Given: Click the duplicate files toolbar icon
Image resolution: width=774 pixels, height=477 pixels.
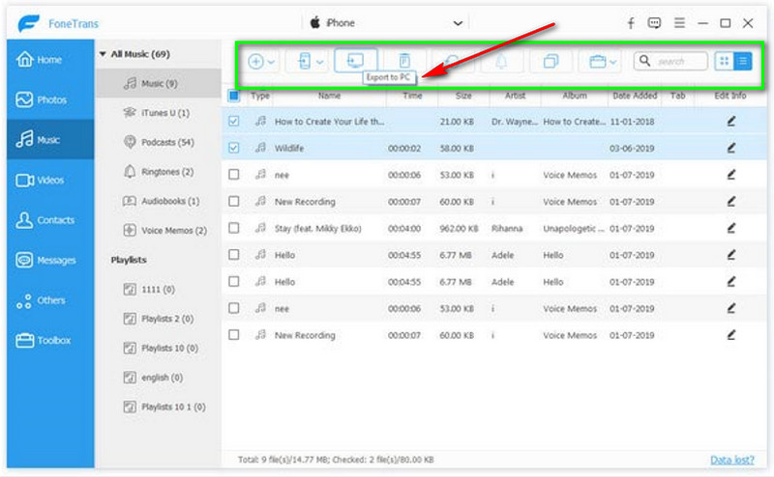Looking at the screenshot, I should tap(551, 61).
